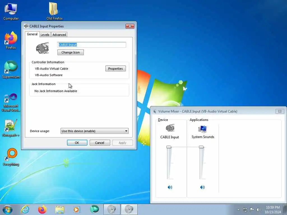Click the CABLE Input volume slider handle

pyautogui.click(x=169, y=147)
